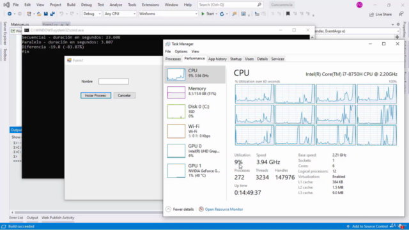Select the Memory performance item
This screenshot has width=409, height=230.
(x=195, y=92)
